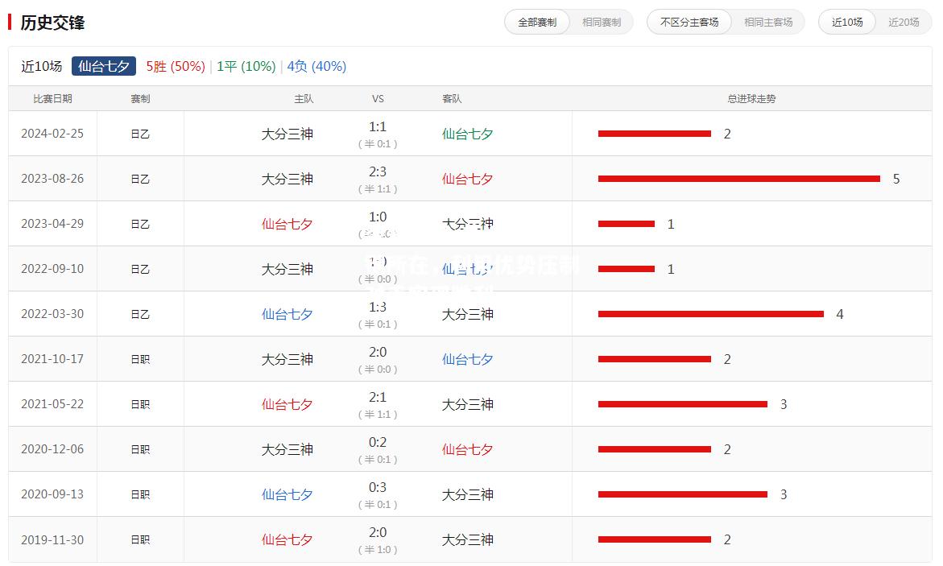
Task: Click away team 大分三神 in 2019-11-30 row
Action: click(467, 539)
